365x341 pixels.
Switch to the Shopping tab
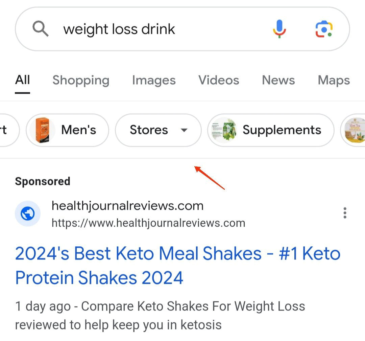click(x=81, y=80)
